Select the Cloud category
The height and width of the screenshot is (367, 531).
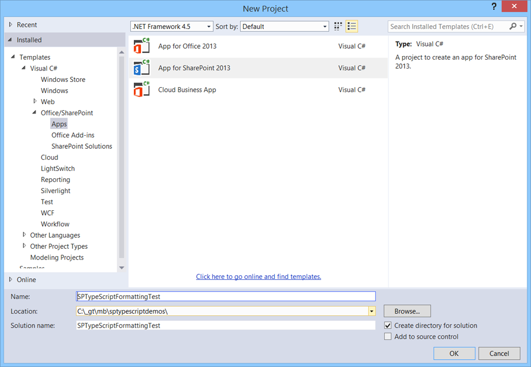tap(49, 158)
